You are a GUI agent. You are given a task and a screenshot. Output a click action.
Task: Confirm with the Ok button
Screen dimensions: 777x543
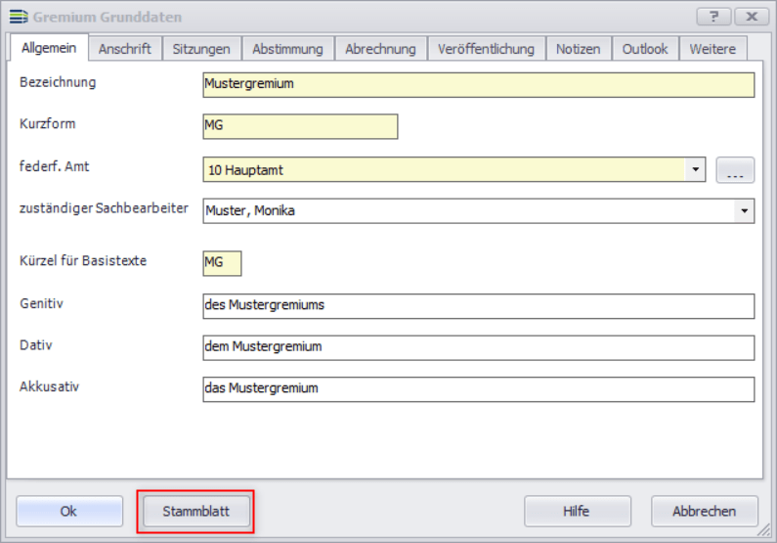tap(69, 512)
